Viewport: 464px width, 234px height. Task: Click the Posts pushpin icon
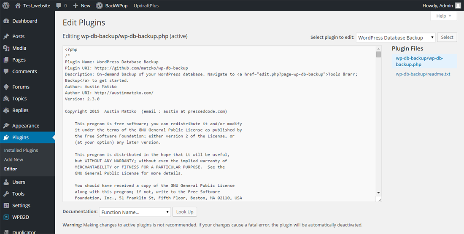pyautogui.click(x=6, y=36)
